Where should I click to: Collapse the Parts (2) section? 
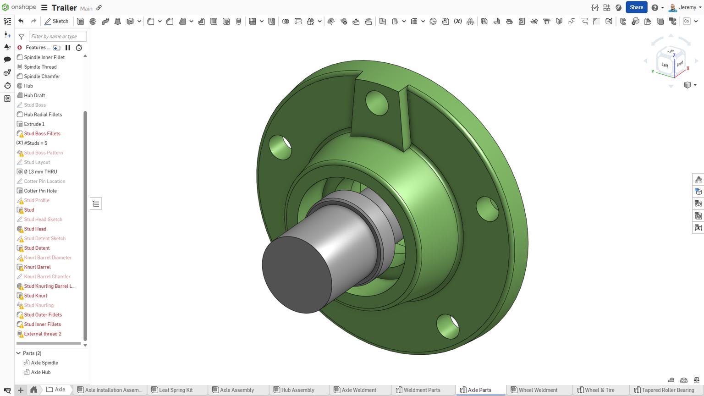coord(19,353)
